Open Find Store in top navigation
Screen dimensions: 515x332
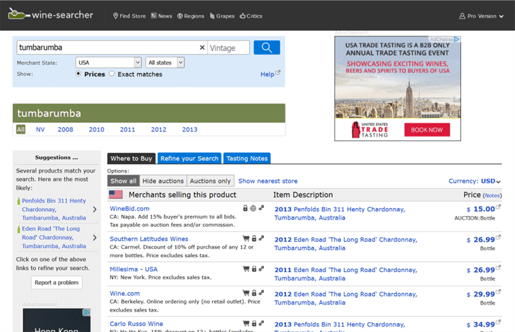(x=130, y=16)
